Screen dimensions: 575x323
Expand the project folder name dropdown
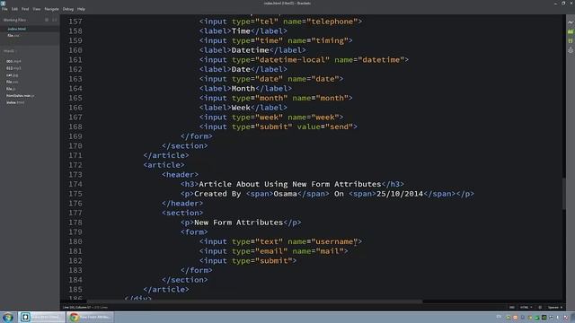pyautogui.click(x=10, y=51)
